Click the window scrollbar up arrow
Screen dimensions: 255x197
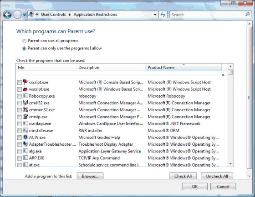coord(250,24)
